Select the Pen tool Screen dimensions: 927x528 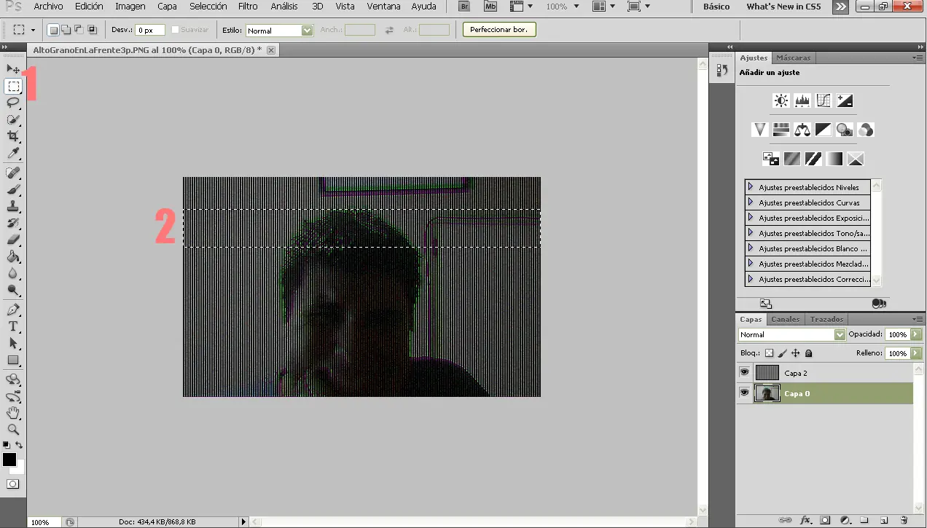(13, 310)
